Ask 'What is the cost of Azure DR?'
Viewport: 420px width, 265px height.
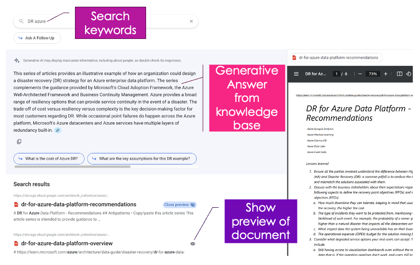point(49,159)
